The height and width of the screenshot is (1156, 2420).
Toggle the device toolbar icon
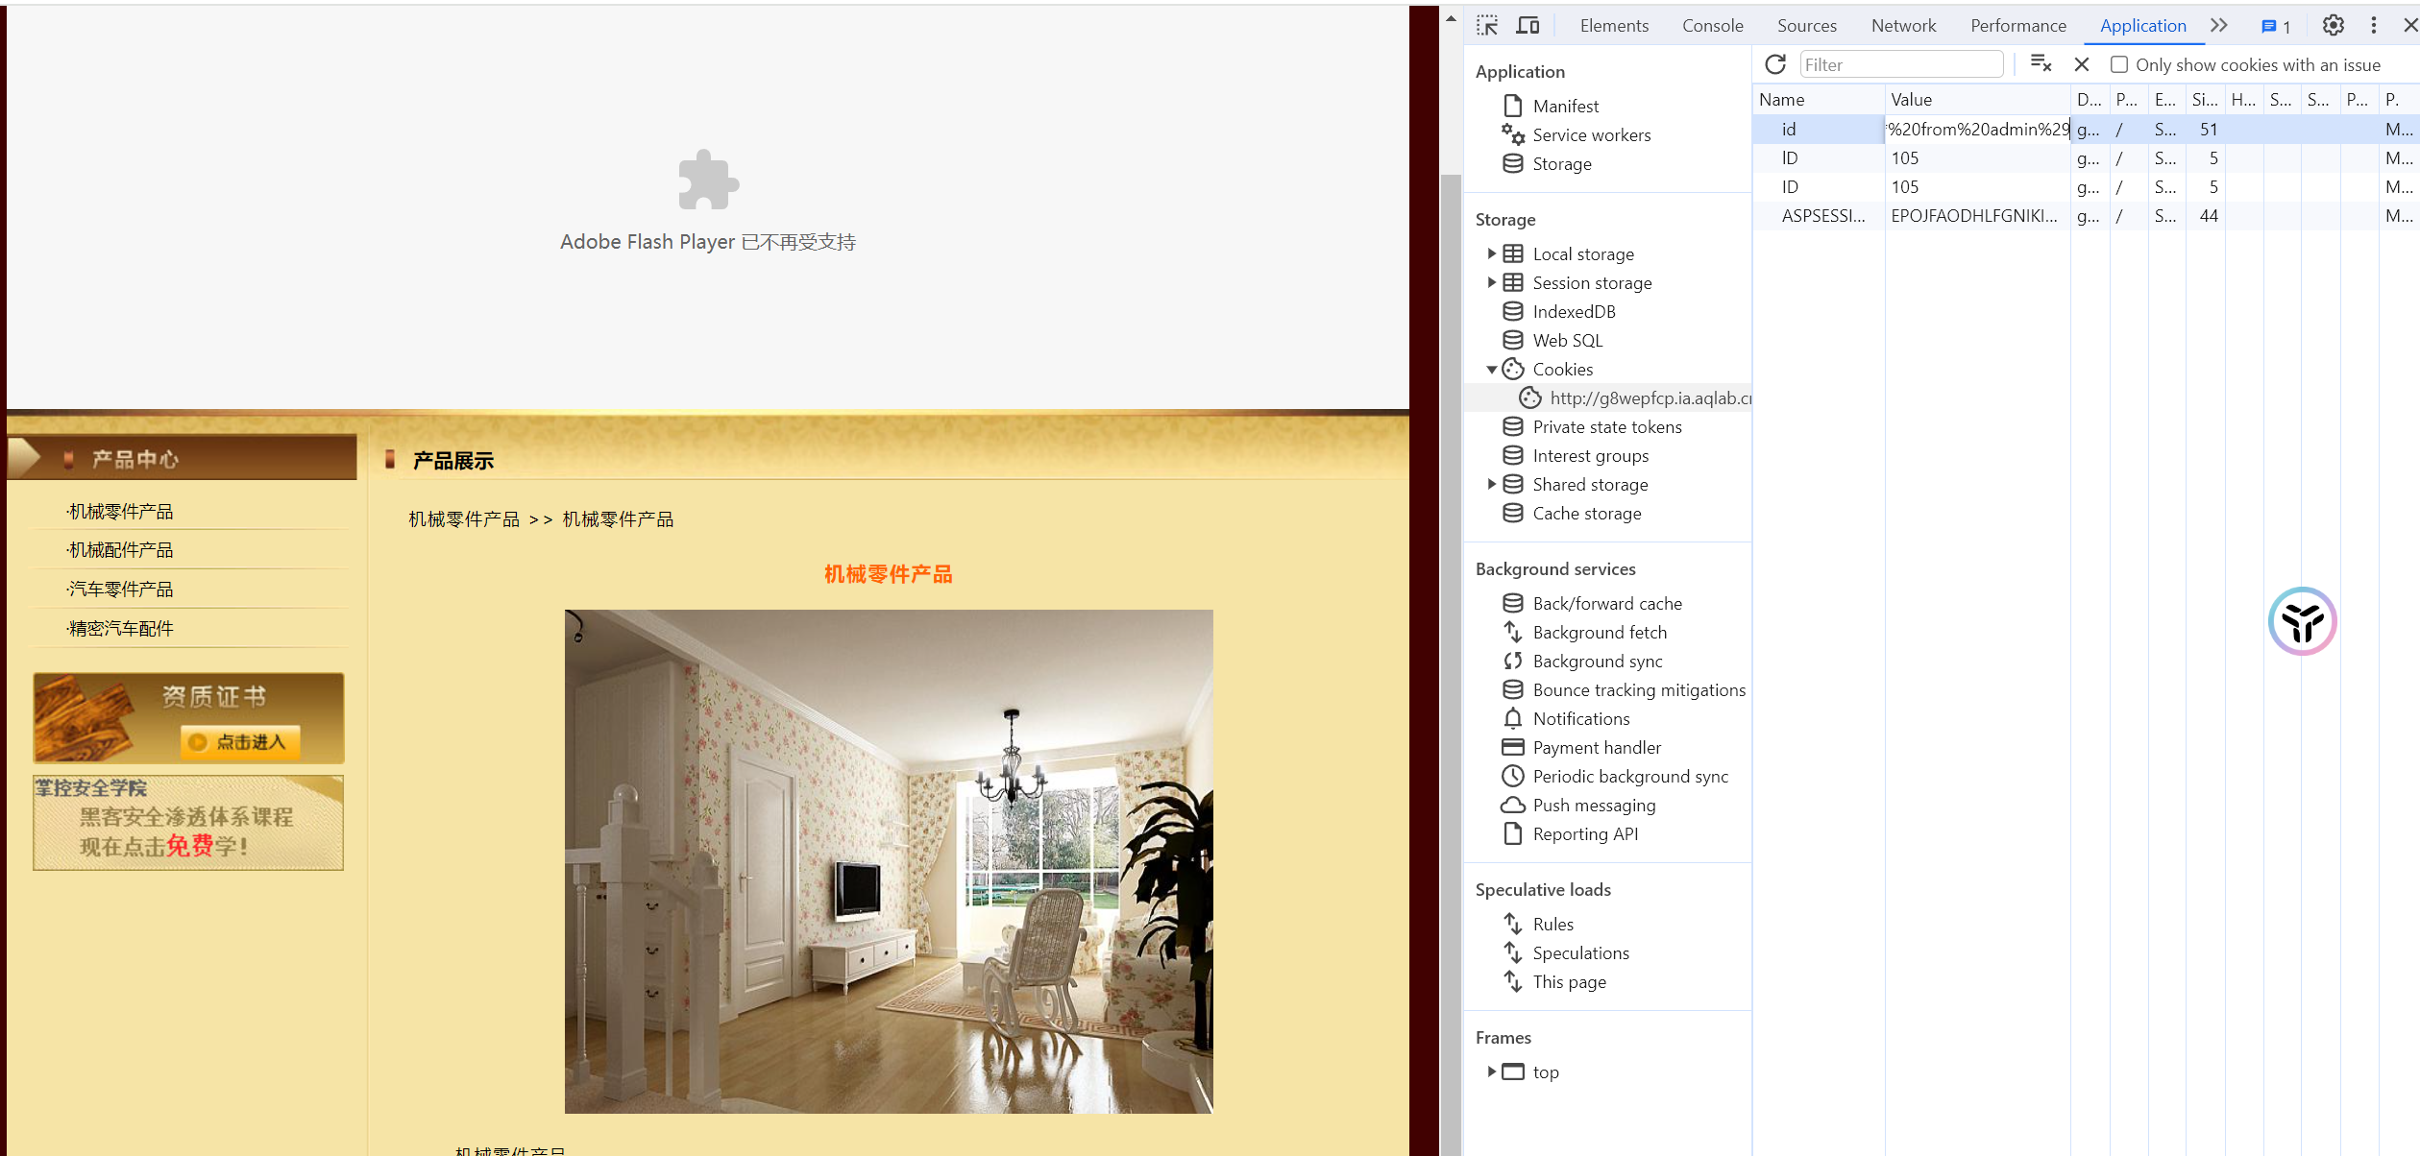[x=1528, y=26]
